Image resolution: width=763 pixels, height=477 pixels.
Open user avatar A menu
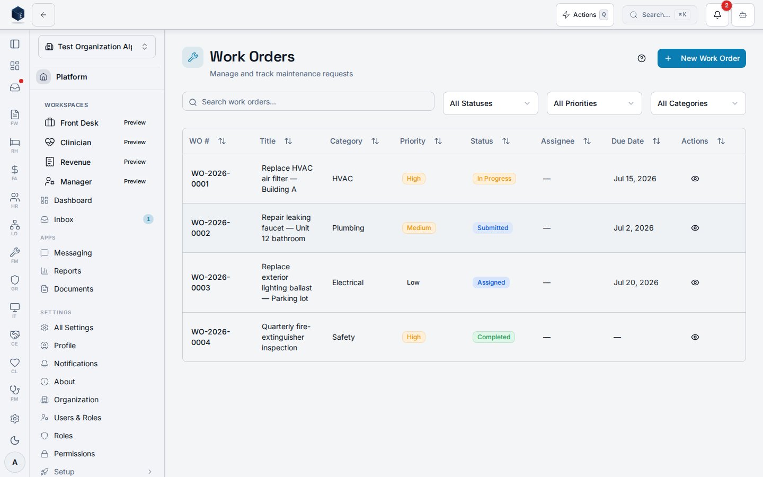pos(15,462)
